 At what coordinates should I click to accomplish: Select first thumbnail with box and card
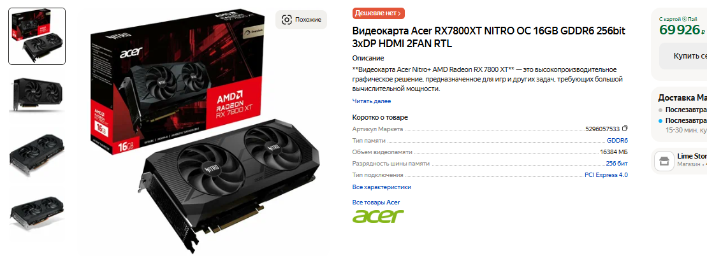(37, 36)
